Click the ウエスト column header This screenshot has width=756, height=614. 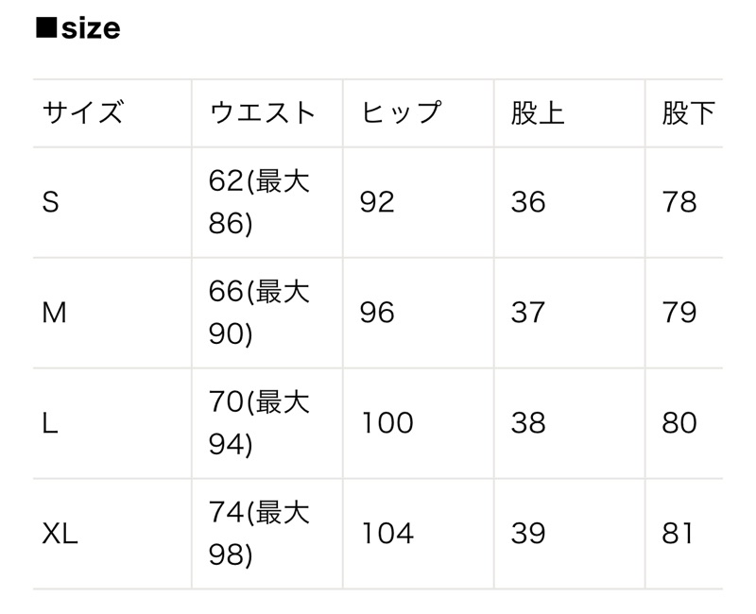click(263, 112)
